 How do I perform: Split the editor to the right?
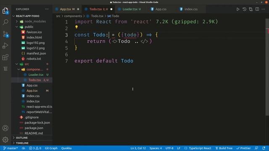257,9
